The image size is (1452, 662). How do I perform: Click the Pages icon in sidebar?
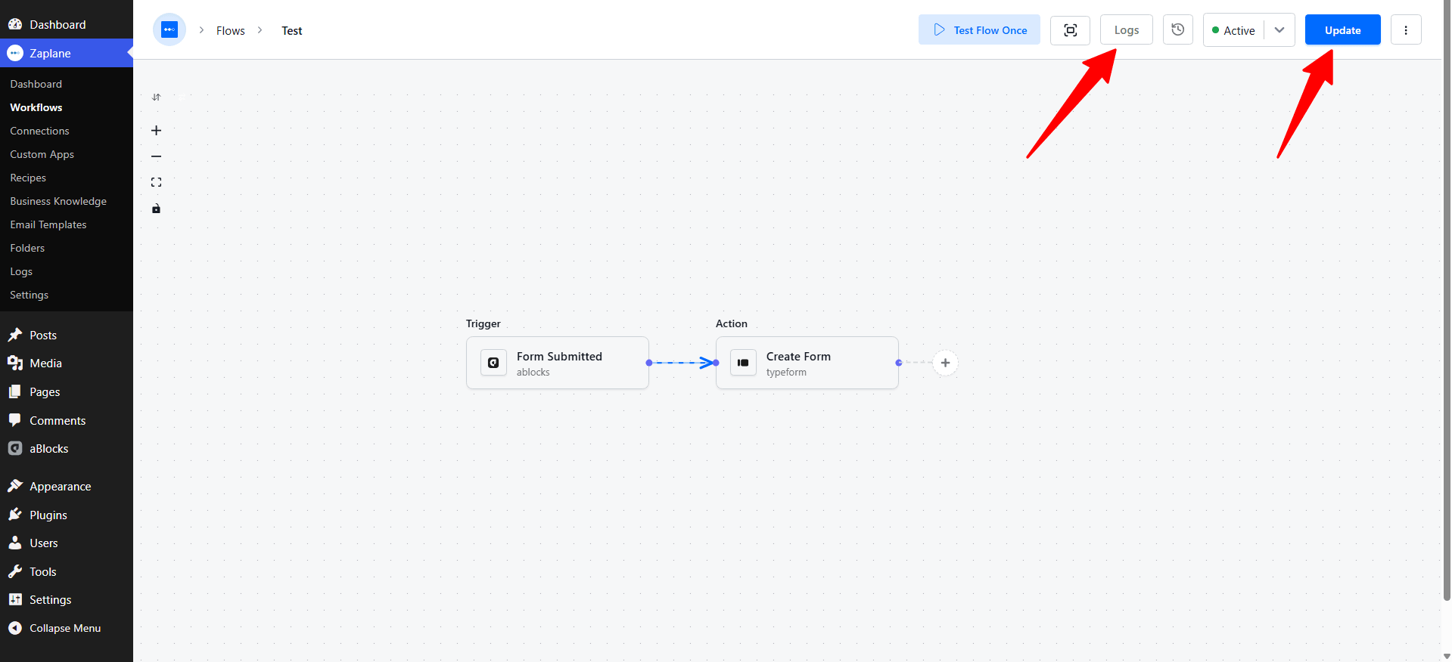pyautogui.click(x=15, y=391)
